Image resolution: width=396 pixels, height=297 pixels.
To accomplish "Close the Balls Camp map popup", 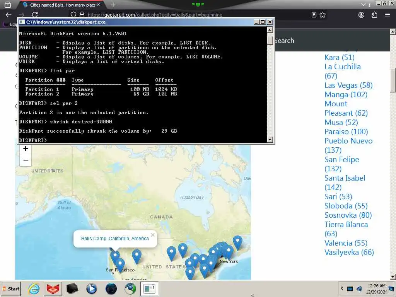I will [x=152, y=235].
